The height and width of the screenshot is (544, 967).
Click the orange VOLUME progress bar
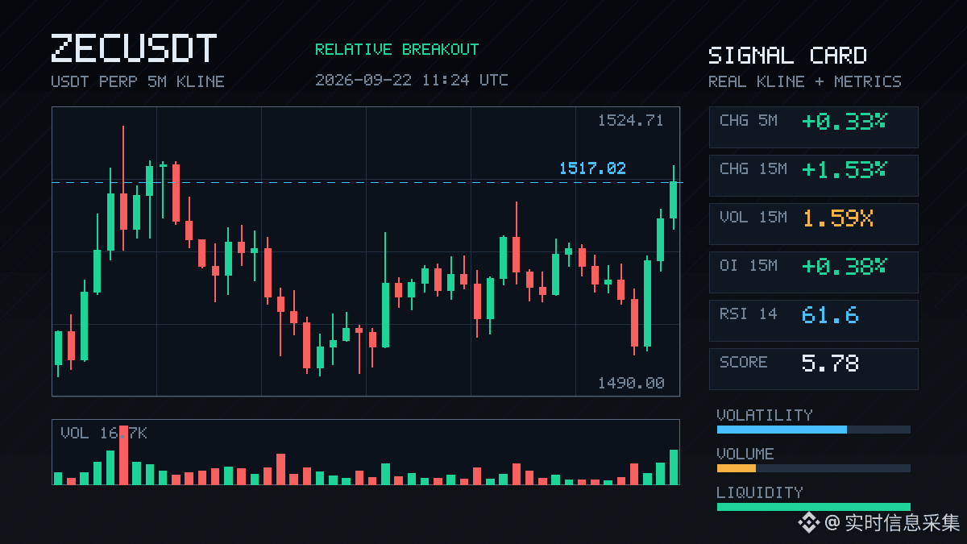tap(737, 468)
